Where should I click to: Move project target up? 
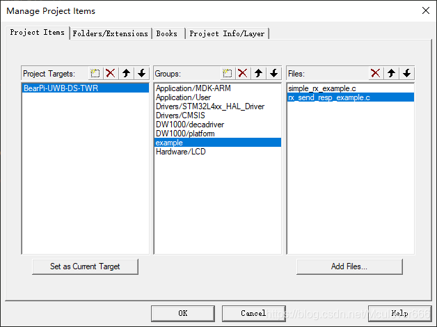126,73
